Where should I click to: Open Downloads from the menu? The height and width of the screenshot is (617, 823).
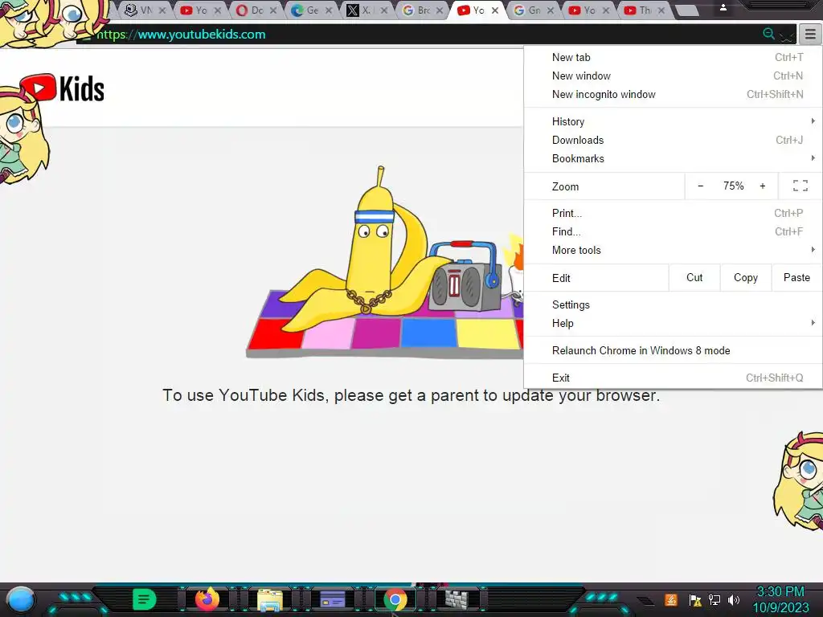click(x=673, y=140)
